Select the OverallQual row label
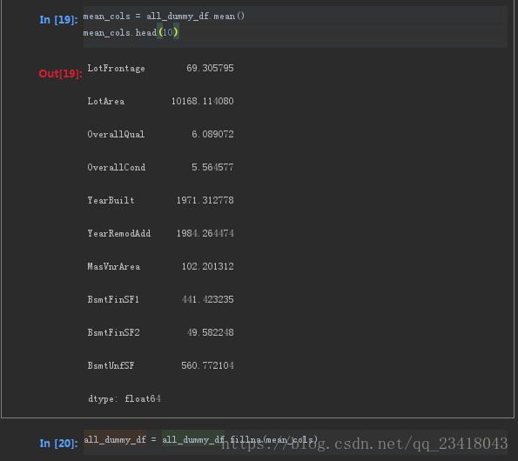The image size is (518, 461). click(116, 134)
